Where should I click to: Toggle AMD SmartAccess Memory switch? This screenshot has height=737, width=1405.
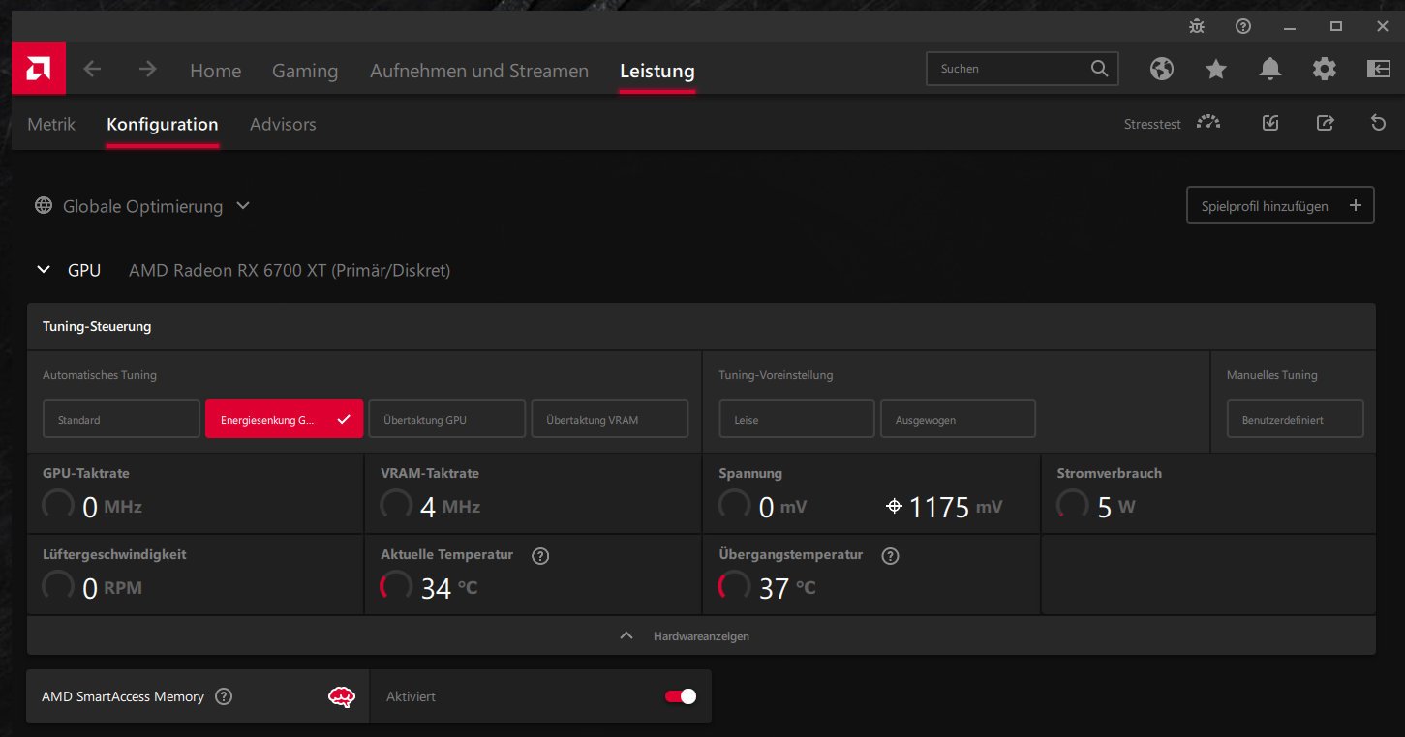pyautogui.click(x=680, y=696)
